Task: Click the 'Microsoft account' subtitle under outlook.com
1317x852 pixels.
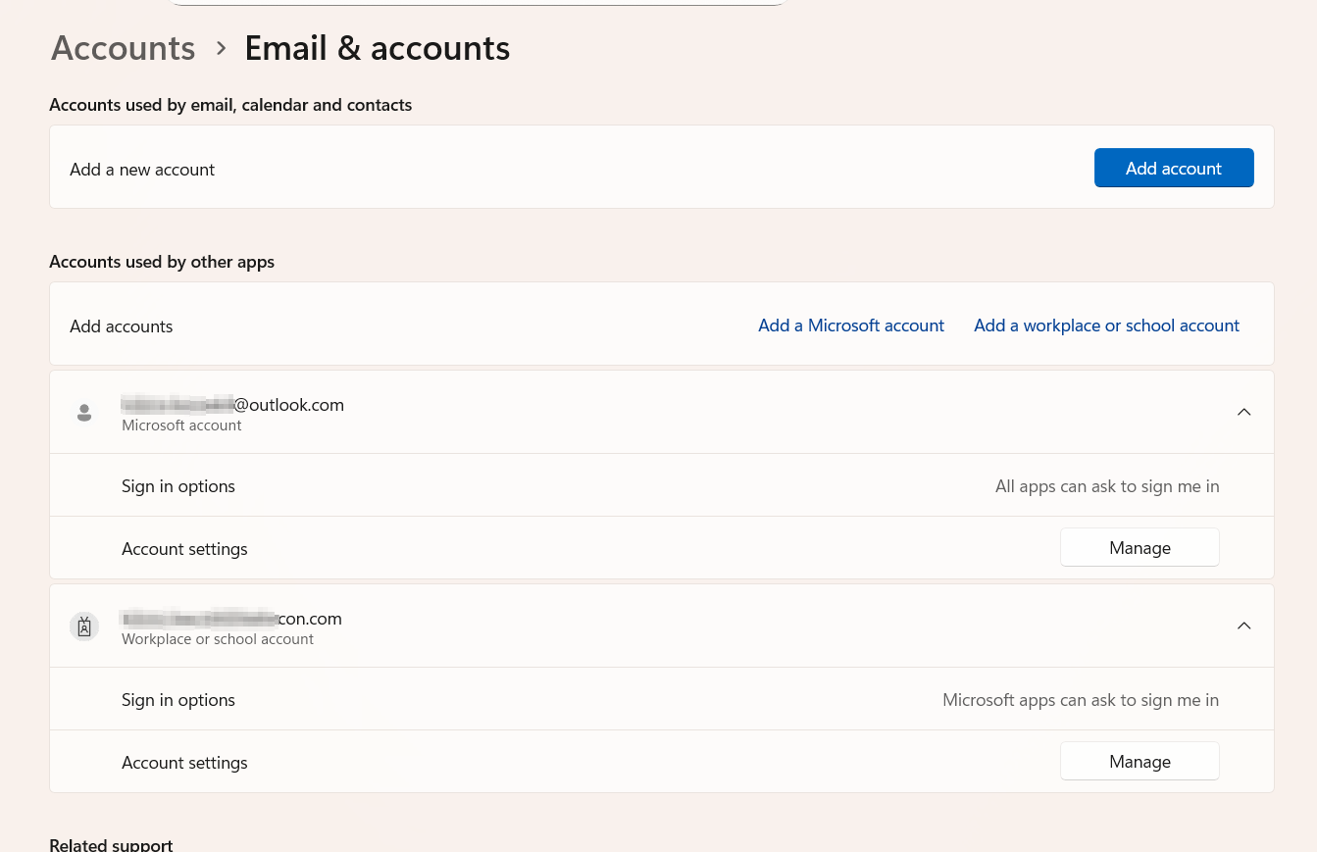Action: pyautogui.click(x=181, y=426)
